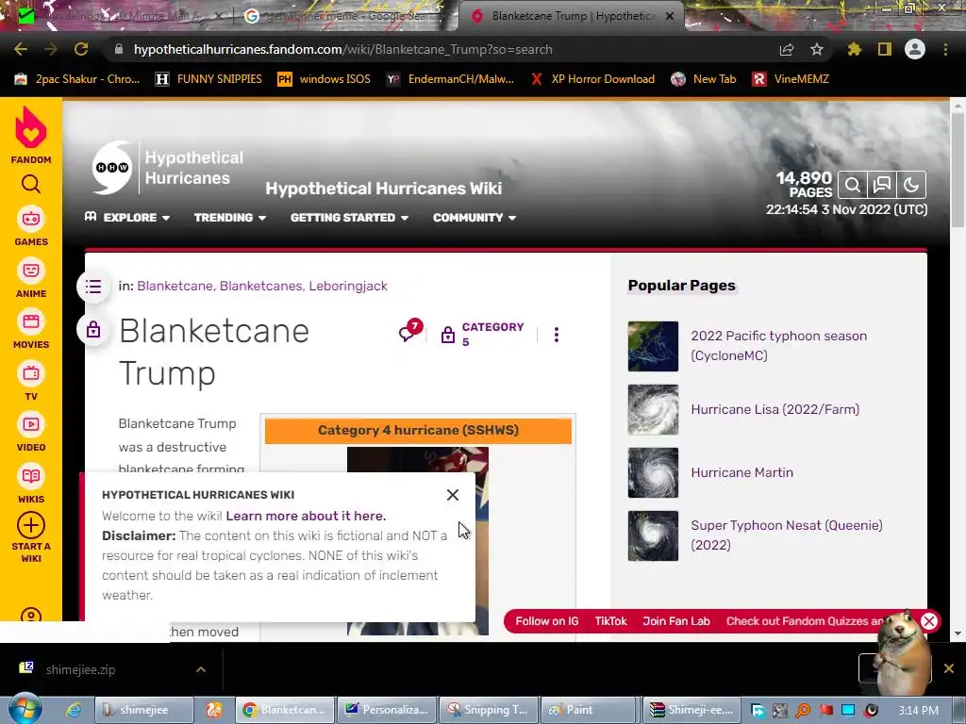Expand the Community dropdown menu
Screen dimensions: 966x724
pyautogui.click(x=475, y=218)
